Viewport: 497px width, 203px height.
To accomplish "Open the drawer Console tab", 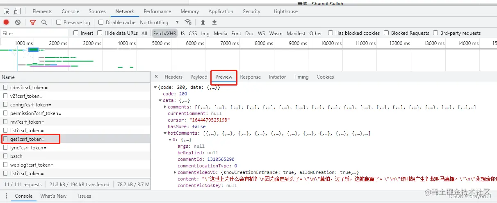I will pyautogui.click(x=24, y=196).
